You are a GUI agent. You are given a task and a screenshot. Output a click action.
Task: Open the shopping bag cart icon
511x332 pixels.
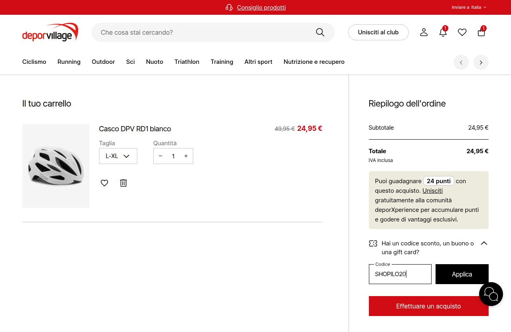coord(481,32)
